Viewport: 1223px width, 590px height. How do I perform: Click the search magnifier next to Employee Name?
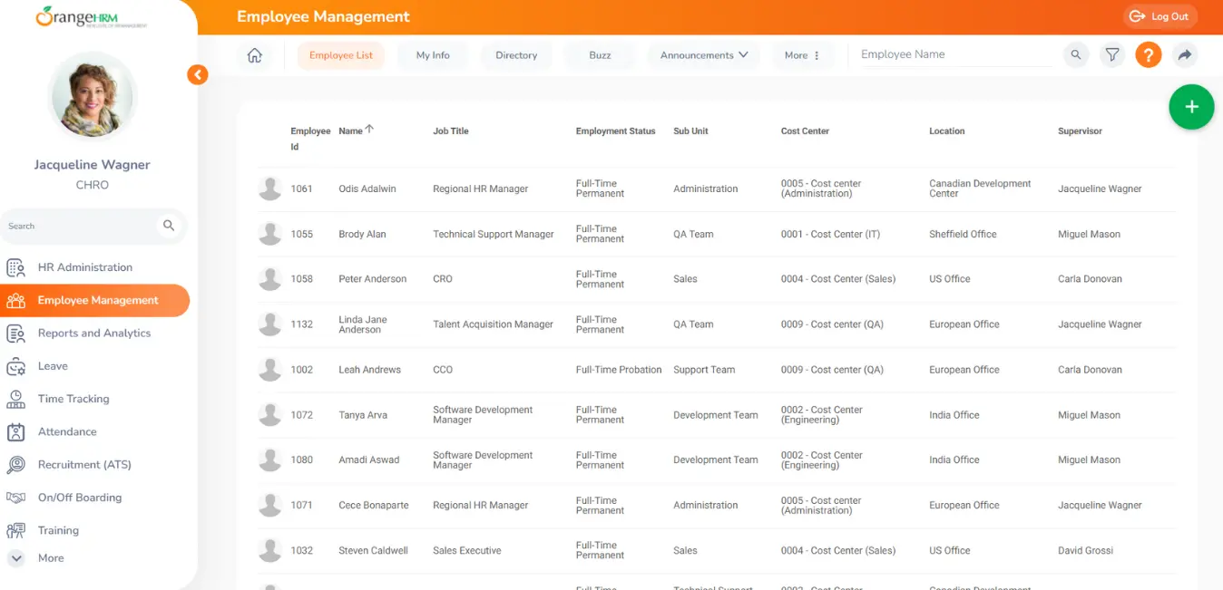(1076, 55)
